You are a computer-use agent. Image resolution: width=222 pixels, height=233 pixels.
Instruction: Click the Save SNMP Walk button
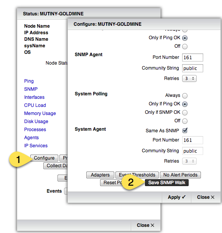coord(167,183)
